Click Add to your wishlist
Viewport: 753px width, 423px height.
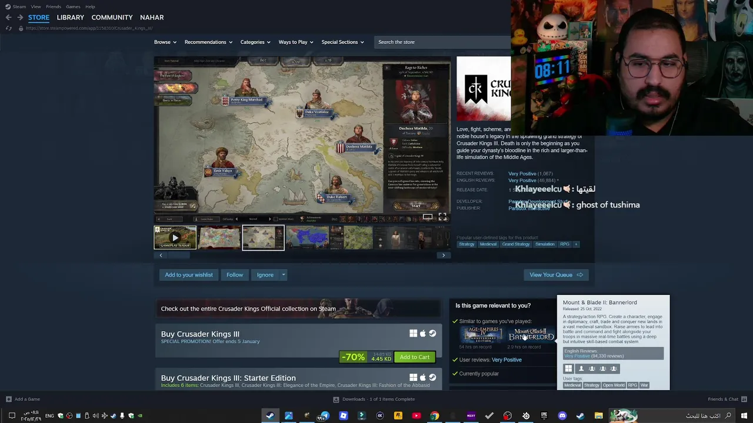click(189, 275)
